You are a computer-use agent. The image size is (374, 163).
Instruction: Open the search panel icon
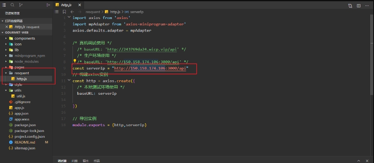[x=12, y=5]
